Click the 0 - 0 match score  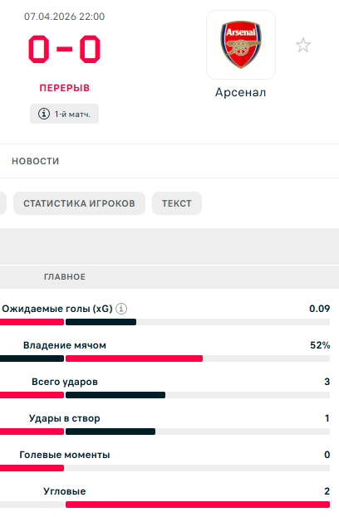[65, 49]
